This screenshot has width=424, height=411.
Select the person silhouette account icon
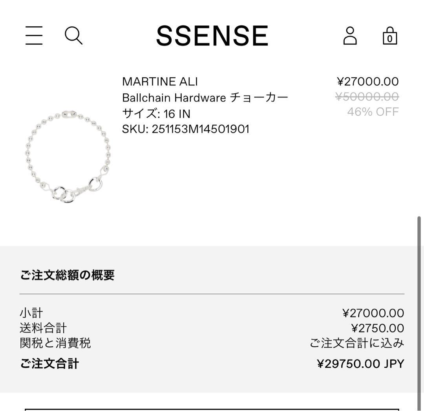point(350,36)
